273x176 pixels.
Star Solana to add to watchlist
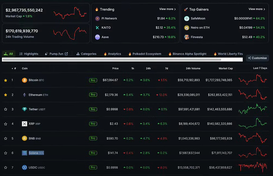tap(6, 153)
